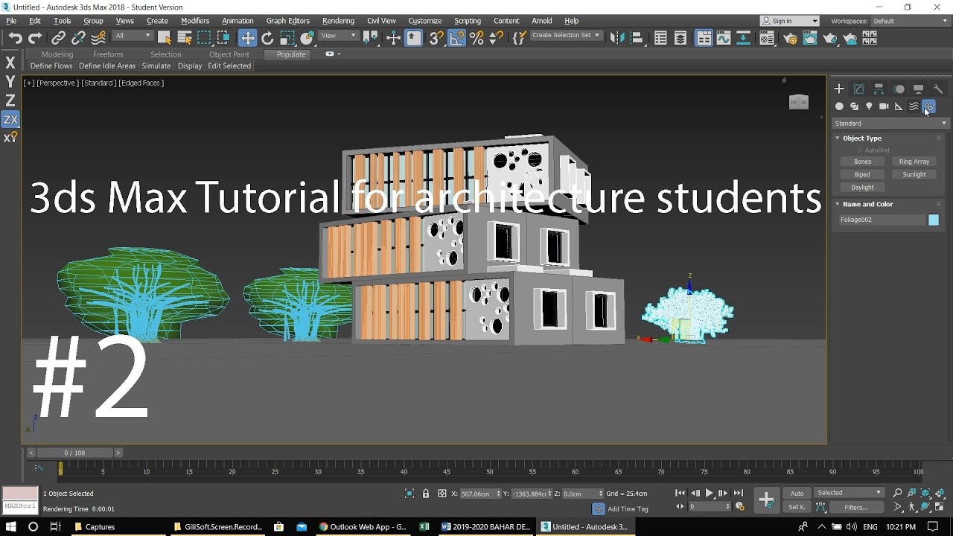Open the Modify panel tab

(x=859, y=89)
